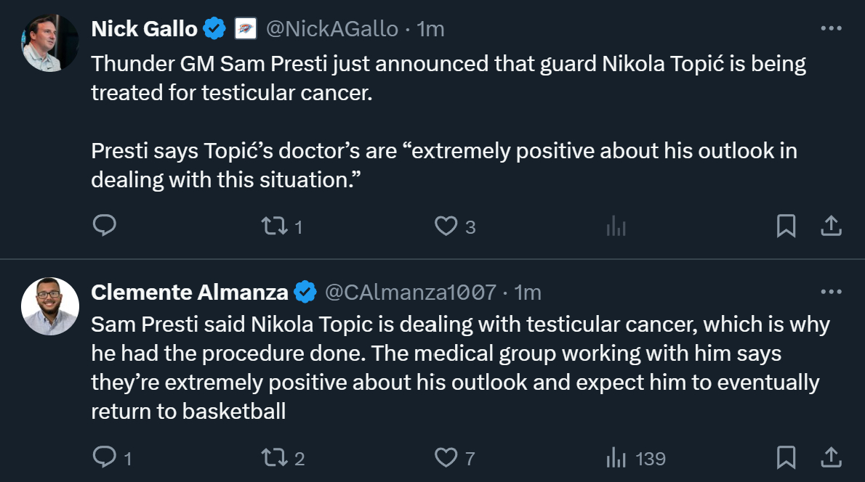Viewport: 865px width, 482px height.
Task: Repost Nick Gallo's tweet
Action: [x=274, y=226]
